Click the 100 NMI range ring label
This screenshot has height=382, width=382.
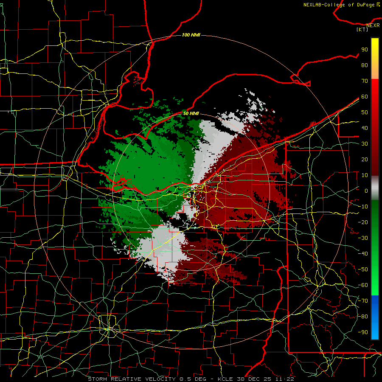click(191, 35)
